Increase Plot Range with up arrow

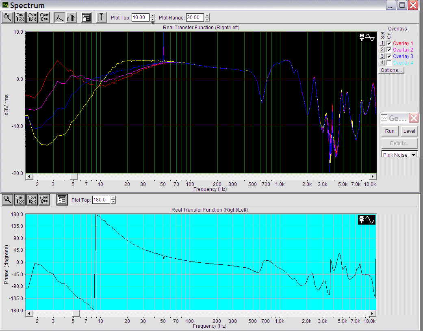207,15
